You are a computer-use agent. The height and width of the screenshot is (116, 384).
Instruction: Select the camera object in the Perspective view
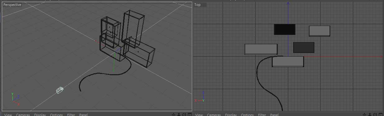(60, 90)
